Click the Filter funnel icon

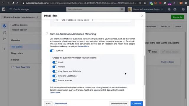149,52
